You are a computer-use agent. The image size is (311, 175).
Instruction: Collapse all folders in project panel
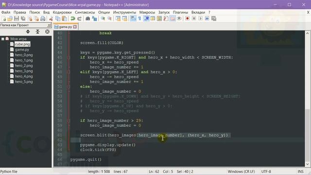pos(38,32)
